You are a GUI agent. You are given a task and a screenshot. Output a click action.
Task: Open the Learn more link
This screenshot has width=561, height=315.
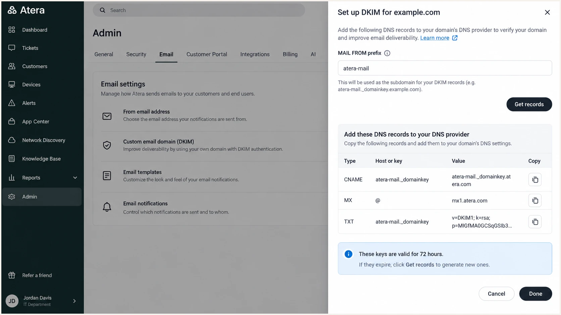pos(435,38)
